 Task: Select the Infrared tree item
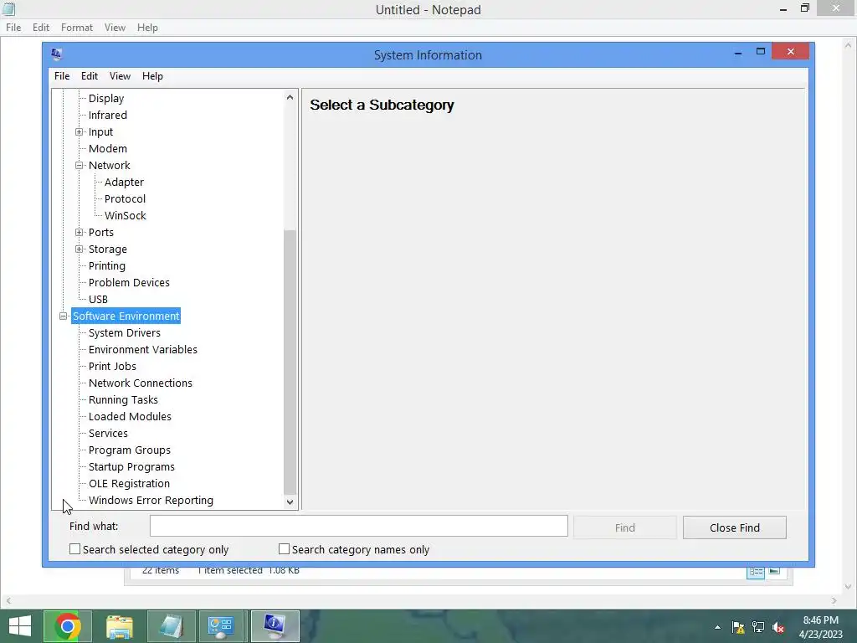tap(108, 115)
